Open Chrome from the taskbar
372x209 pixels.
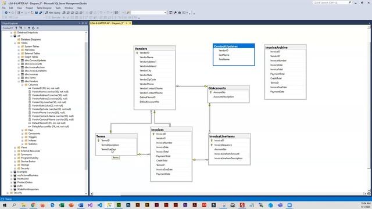33,205
